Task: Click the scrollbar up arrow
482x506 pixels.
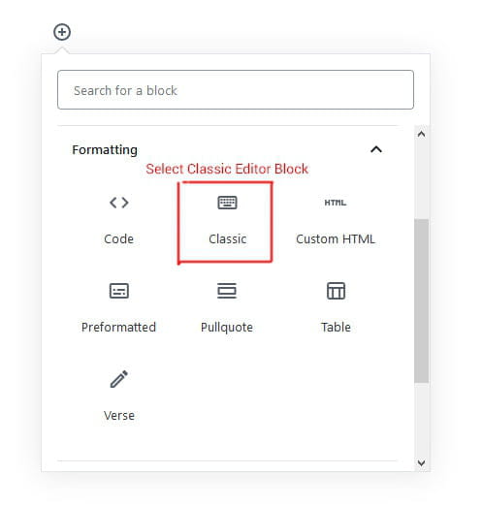Action: [421, 134]
